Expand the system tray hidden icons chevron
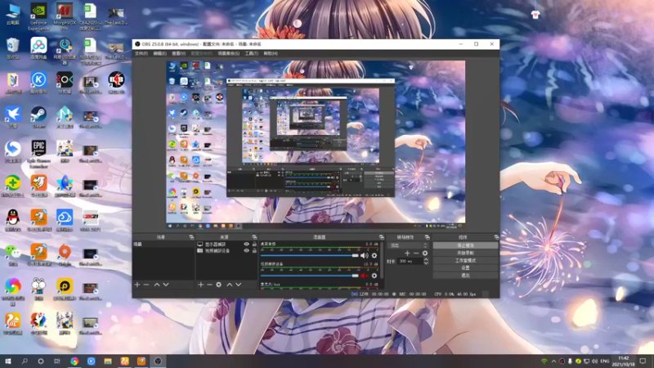This screenshot has width=654, height=368. [x=553, y=361]
